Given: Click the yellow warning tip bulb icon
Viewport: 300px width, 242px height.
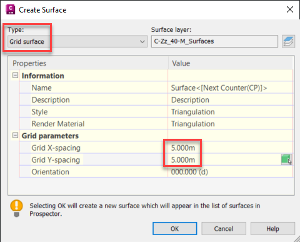Looking at the screenshot, I should pos(16,208).
